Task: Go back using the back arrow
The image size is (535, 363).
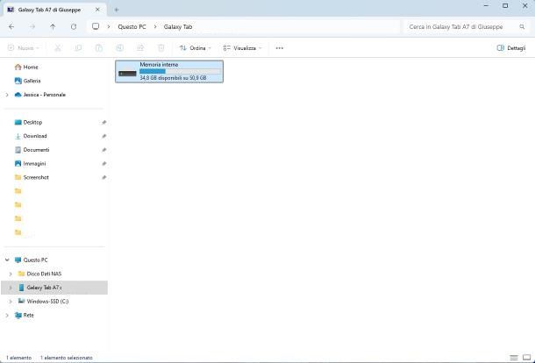Action: click(x=11, y=26)
